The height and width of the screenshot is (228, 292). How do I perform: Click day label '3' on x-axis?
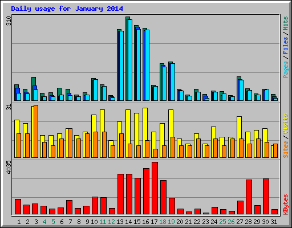pyautogui.click(x=36, y=222)
